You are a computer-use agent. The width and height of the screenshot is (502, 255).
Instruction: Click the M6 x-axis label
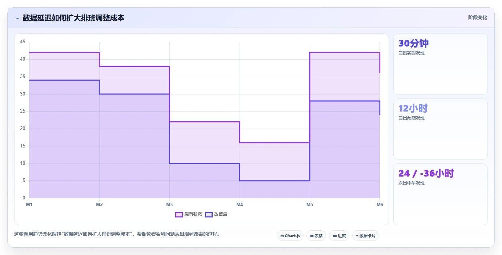coord(380,205)
